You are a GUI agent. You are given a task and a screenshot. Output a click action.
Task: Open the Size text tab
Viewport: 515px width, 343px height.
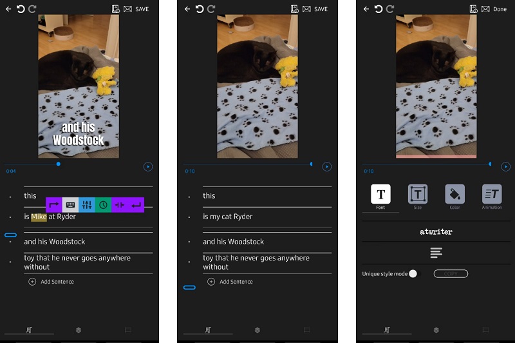pos(418,195)
